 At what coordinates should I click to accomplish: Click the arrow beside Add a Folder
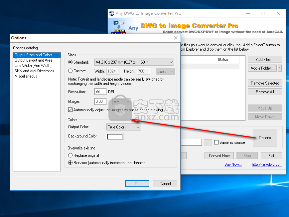(x=280, y=68)
